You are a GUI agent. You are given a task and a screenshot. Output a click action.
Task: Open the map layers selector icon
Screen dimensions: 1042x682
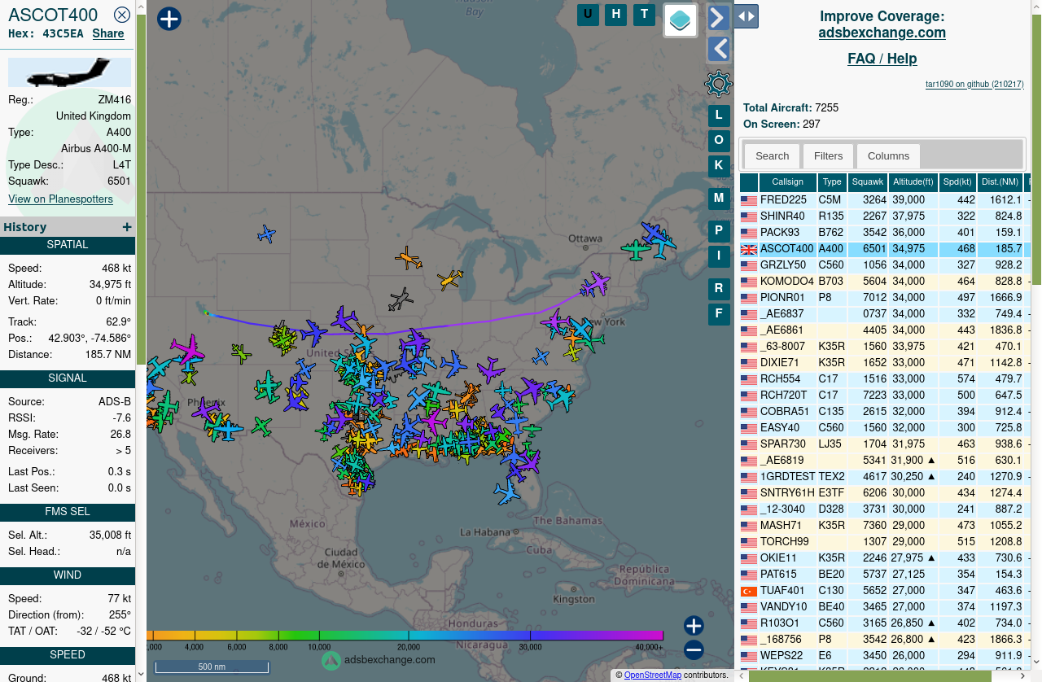[x=681, y=20]
